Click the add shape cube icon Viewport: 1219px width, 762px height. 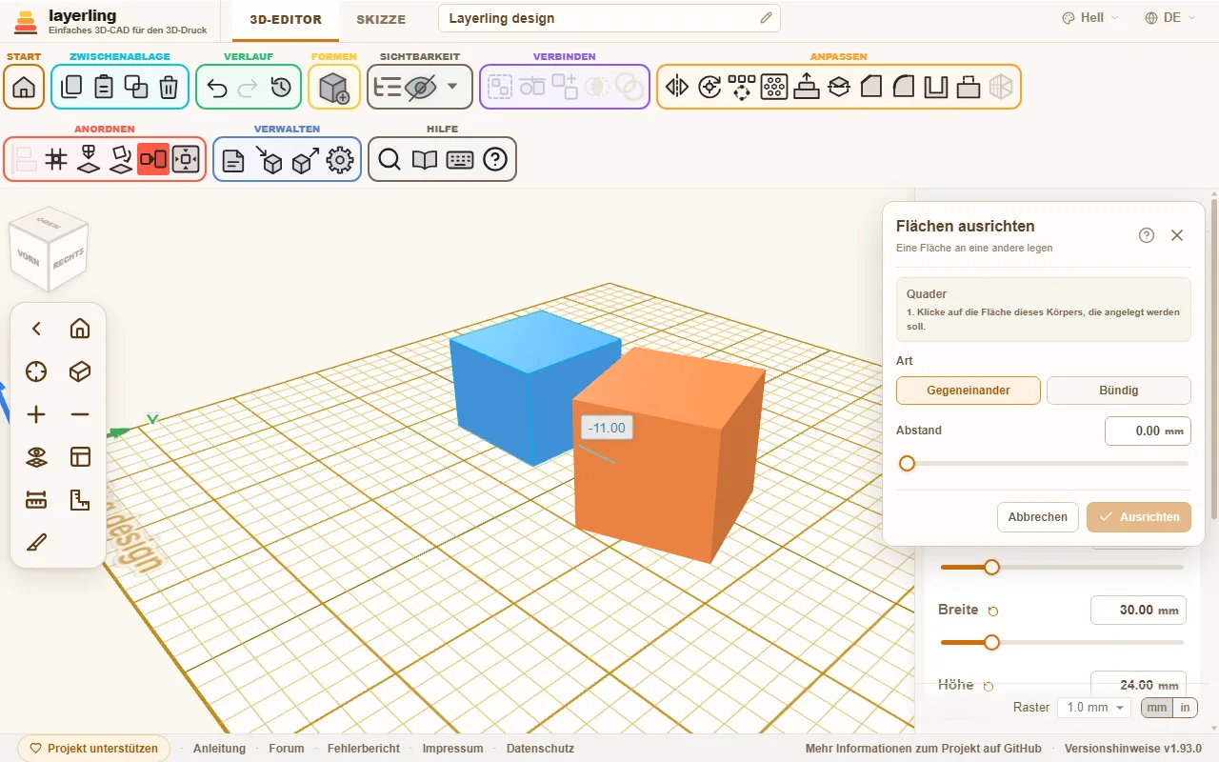pos(334,88)
